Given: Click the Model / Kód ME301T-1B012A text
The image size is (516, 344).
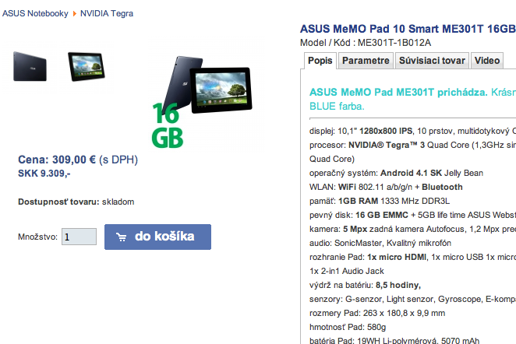Looking at the screenshot, I should tap(366, 43).
